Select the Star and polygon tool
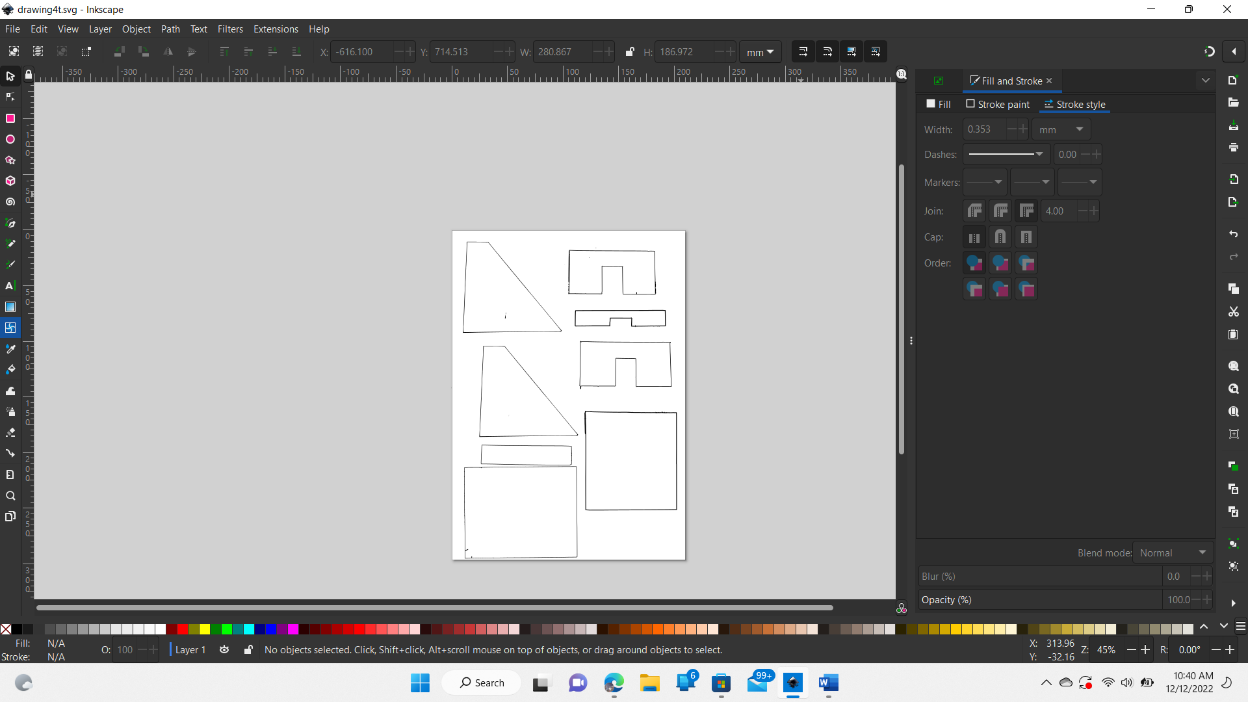Screen dimensions: 1248x702 tap(10, 160)
